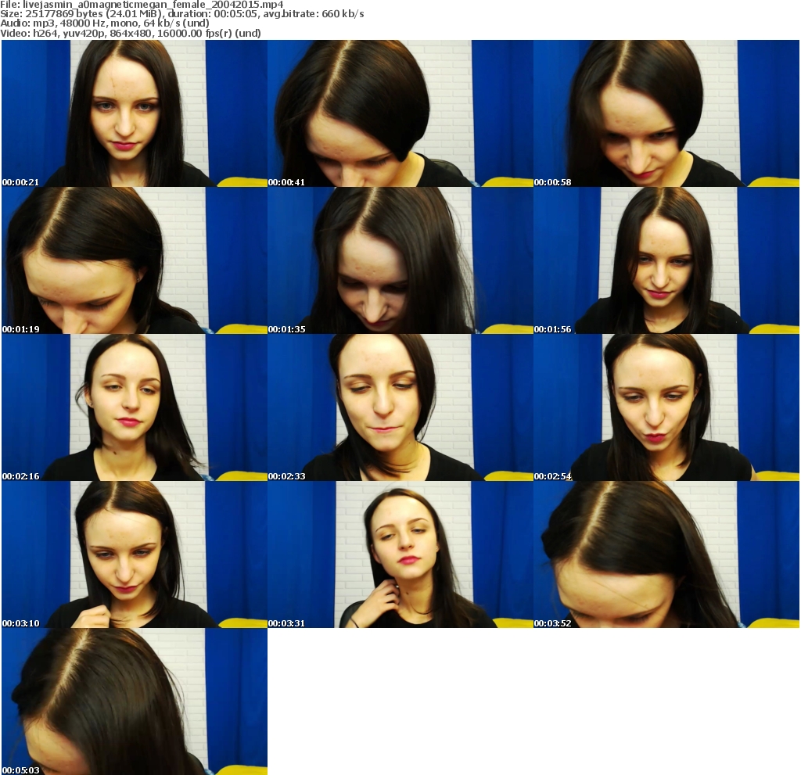Image resolution: width=801 pixels, height=775 pixels.
Task: Pick the thumbnail timestamped 00:03:31
Action: (400, 554)
